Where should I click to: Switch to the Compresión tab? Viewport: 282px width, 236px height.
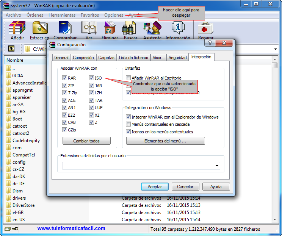coord(83,58)
